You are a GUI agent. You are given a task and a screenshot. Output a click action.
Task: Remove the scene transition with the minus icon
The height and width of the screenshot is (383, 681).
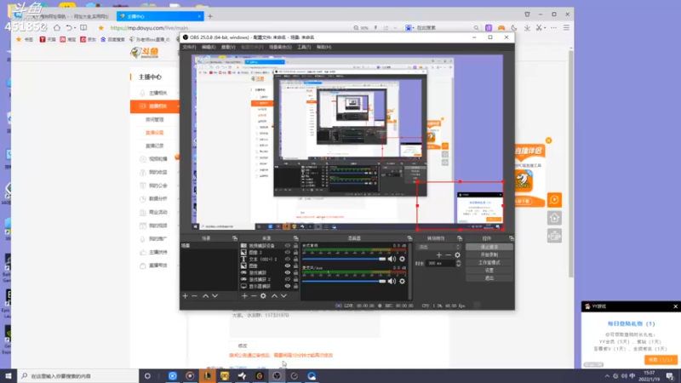click(449, 254)
